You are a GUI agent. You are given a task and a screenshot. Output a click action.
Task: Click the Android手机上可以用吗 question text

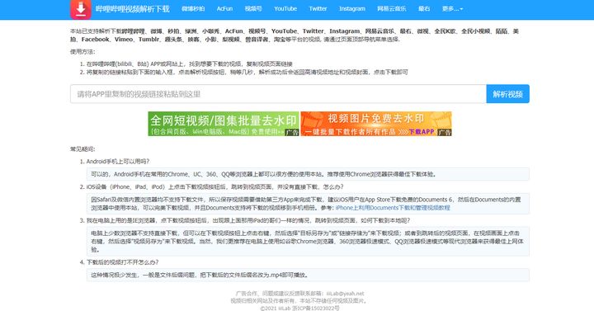click(x=118, y=162)
